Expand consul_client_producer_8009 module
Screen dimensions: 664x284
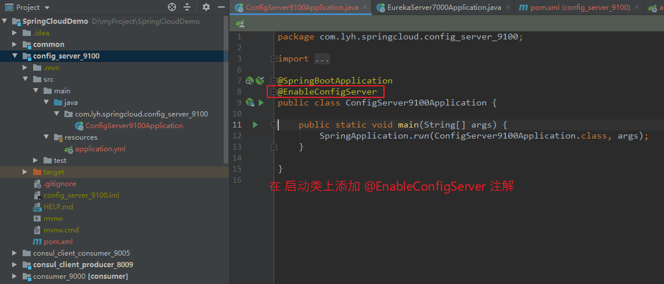[15, 264]
